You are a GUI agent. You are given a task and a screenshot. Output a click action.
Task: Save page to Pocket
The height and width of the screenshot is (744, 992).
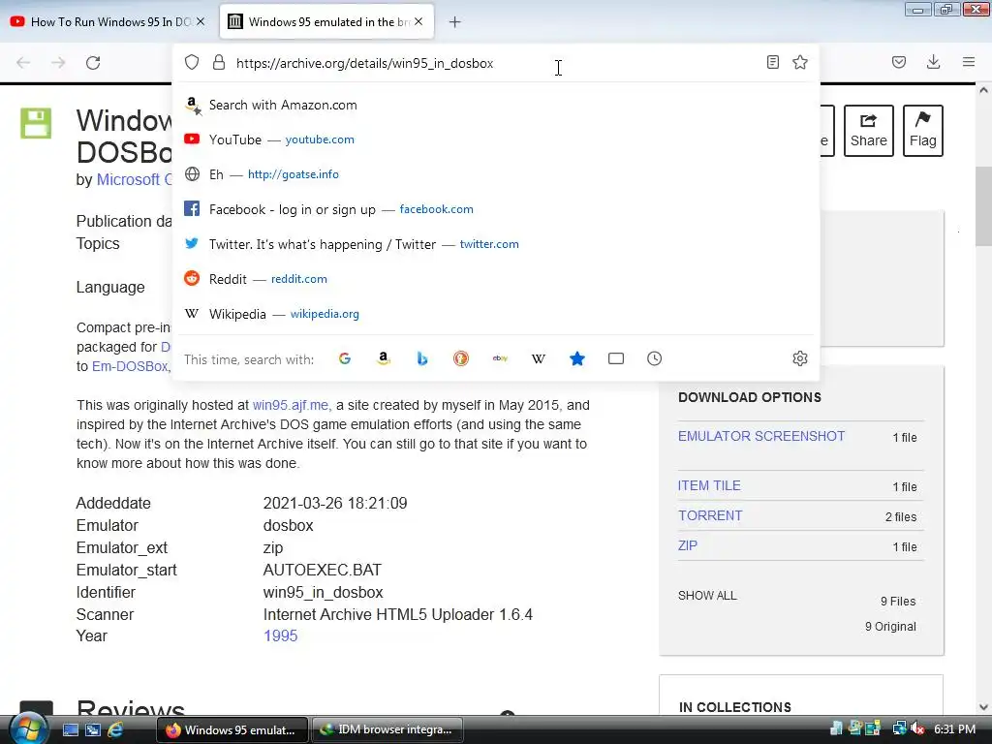point(899,62)
